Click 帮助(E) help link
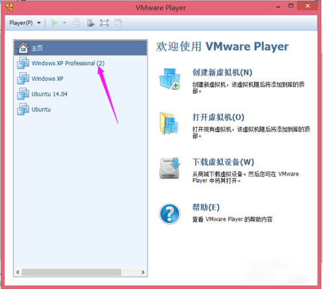Screen dimensions: 323x289 tap(206, 207)
